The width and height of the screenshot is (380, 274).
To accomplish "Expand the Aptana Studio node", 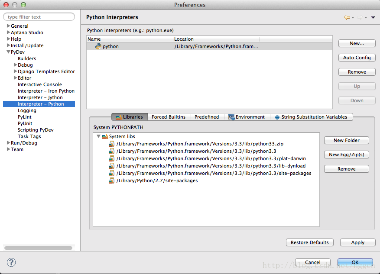I will point(8,32).
